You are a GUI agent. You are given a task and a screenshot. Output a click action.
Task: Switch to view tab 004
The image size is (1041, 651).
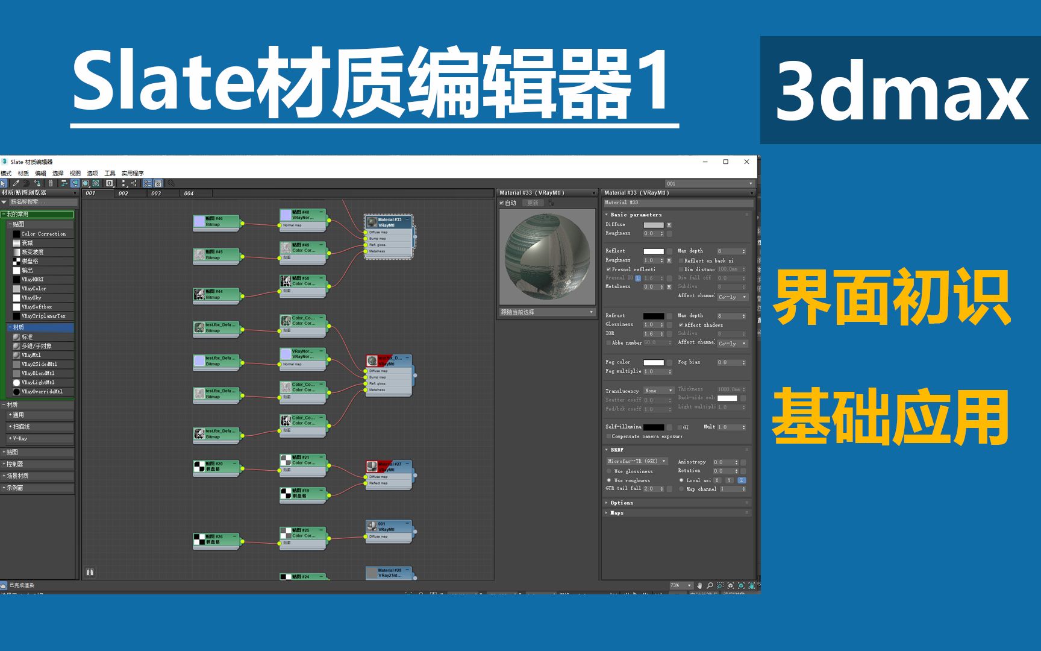coord(189,193)
